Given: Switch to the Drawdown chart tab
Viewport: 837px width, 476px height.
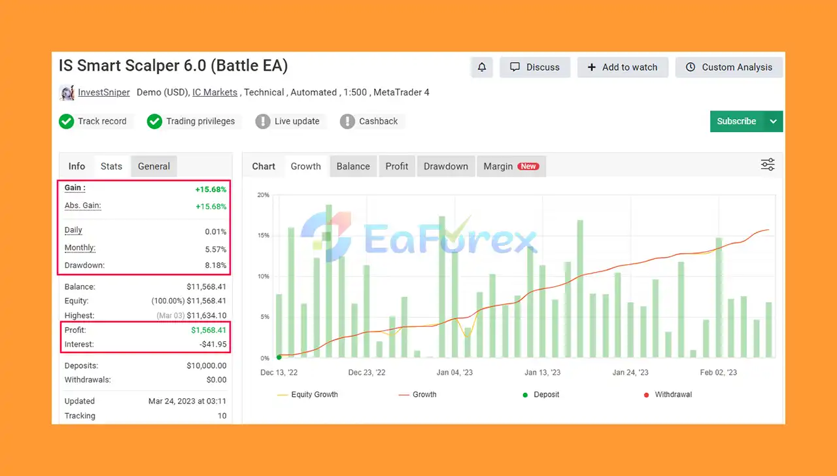Looking at the screenshot, I should [x=446, y=166].
